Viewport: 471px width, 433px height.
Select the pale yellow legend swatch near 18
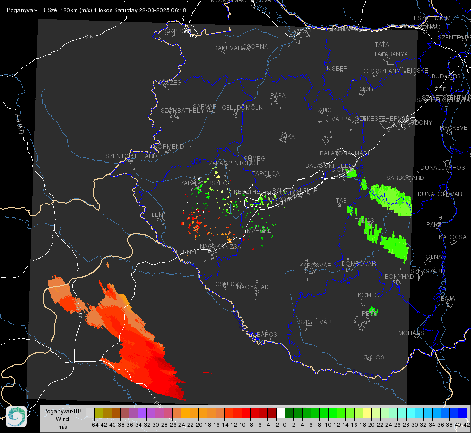coord(367,413)
